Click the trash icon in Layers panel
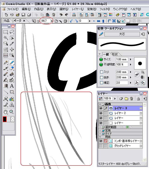 tap(131, 98)
